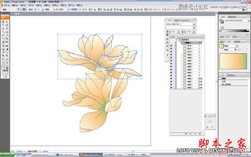Click delete (trash) icon at Layers panel bottom
This screenshot has height=157, width=251.
[x=200, y=134]
